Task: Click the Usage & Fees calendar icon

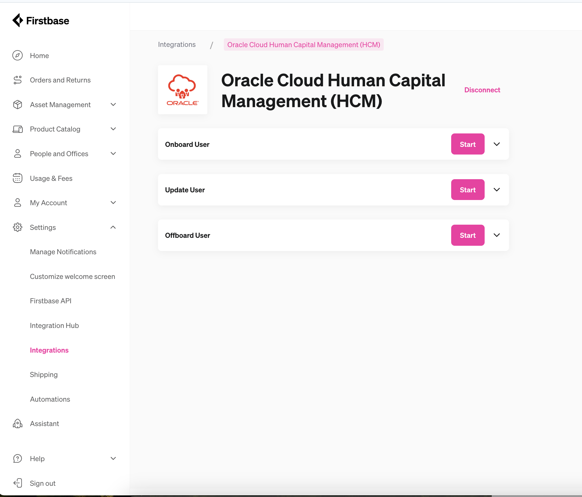Action: 17,178
